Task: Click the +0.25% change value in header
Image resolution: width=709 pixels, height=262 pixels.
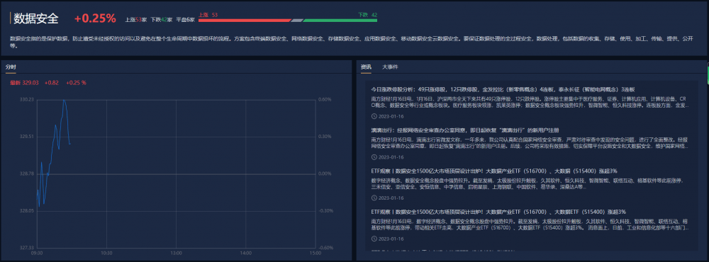Action: pyautogui.click(x=95, y=18)
